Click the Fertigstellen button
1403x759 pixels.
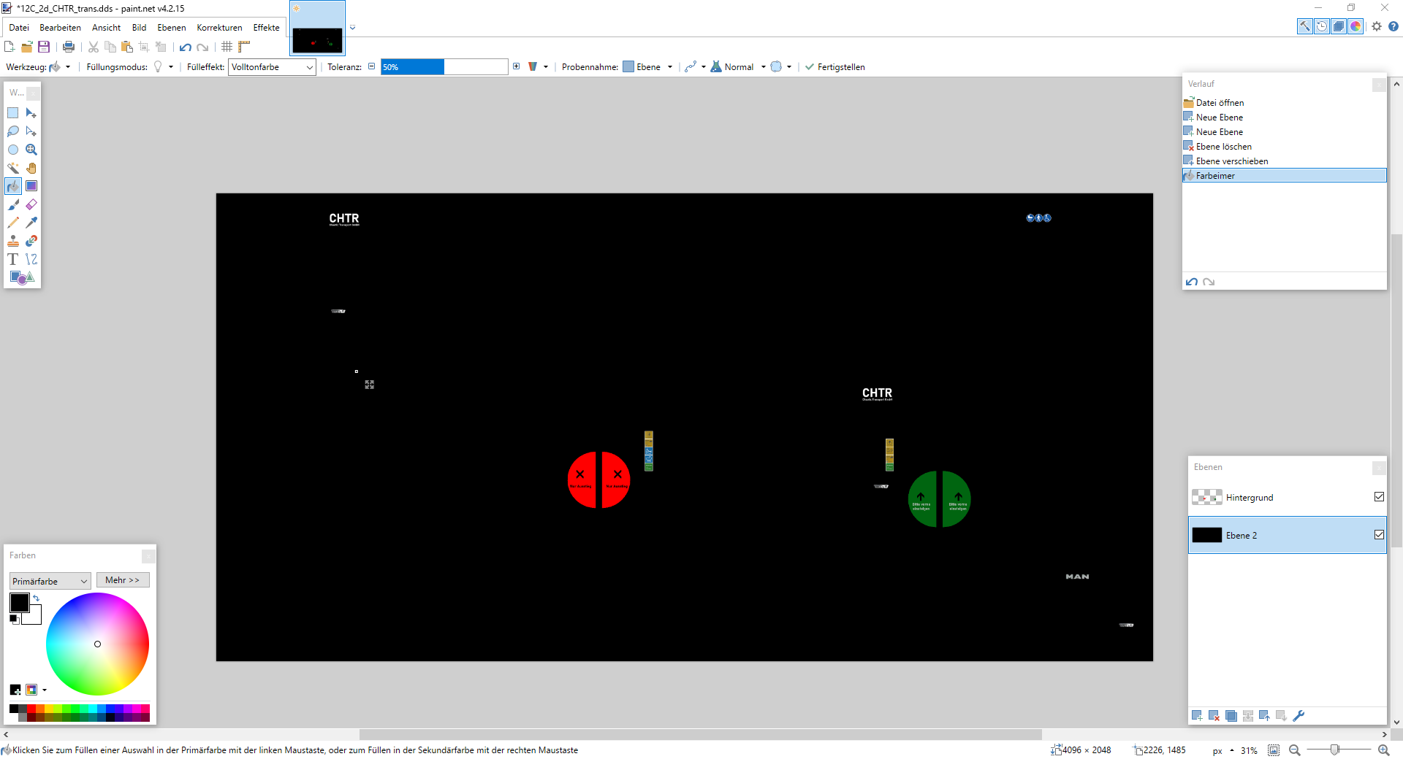(x=834, y=67)
